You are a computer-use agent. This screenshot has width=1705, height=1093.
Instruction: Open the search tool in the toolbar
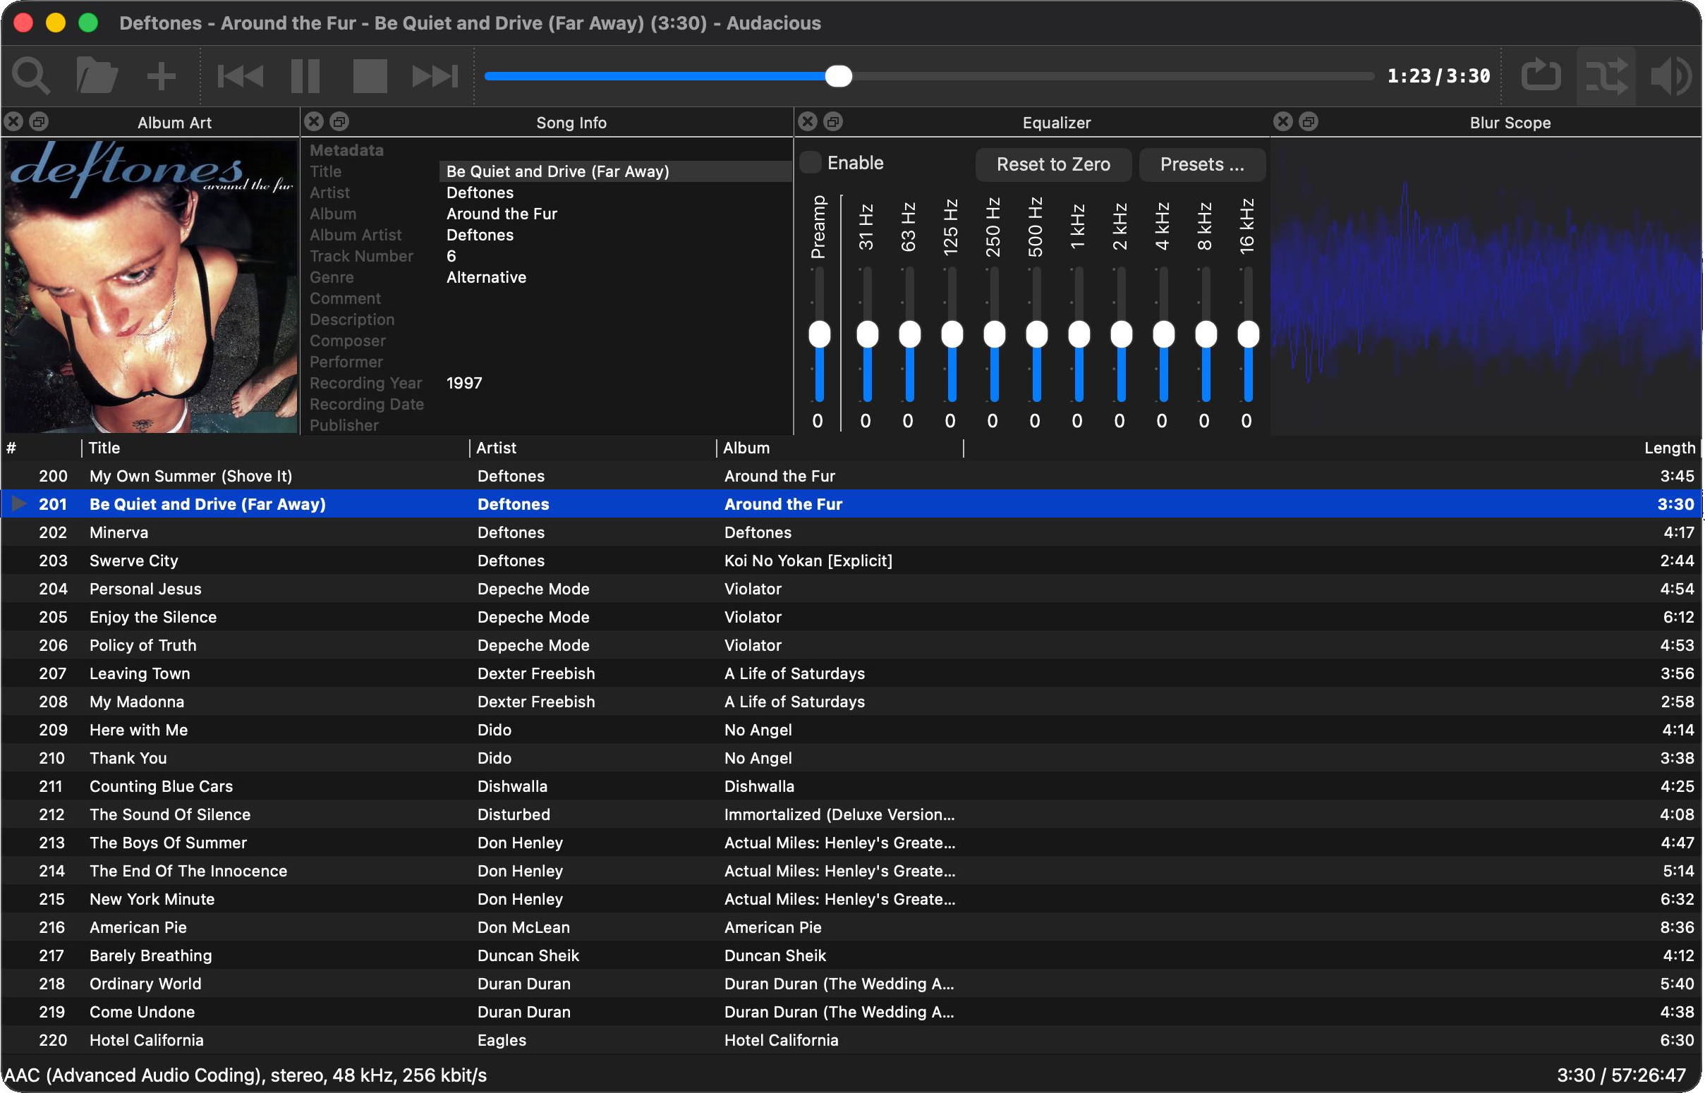click(x=31, y=76)
